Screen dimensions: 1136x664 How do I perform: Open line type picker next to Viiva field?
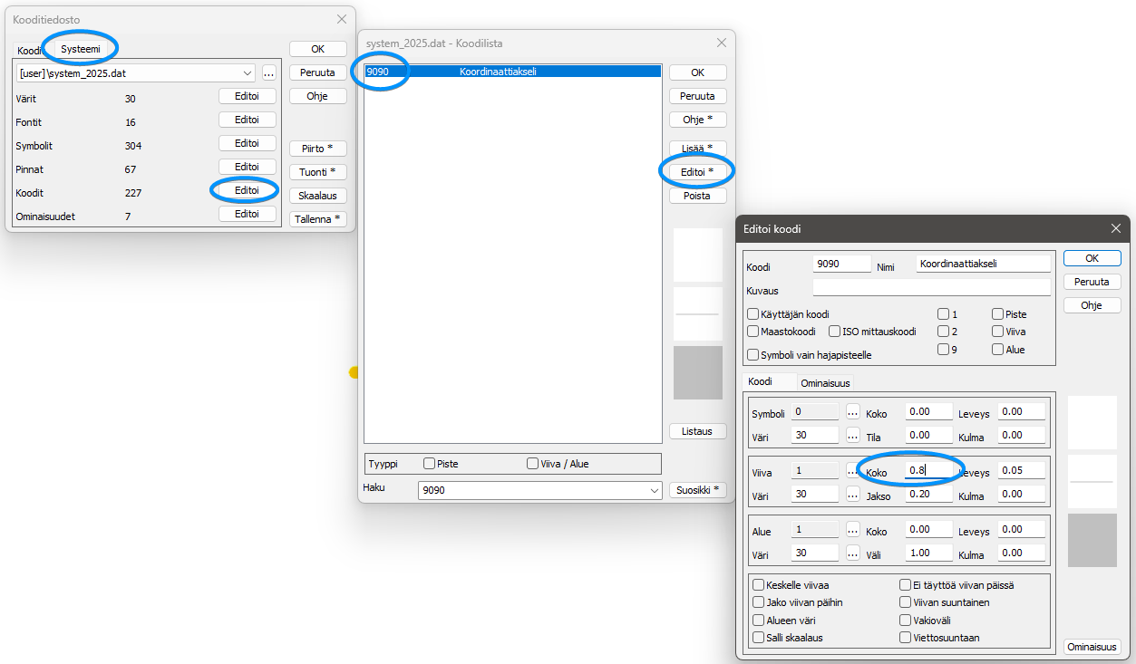click(x=852, y=471)
